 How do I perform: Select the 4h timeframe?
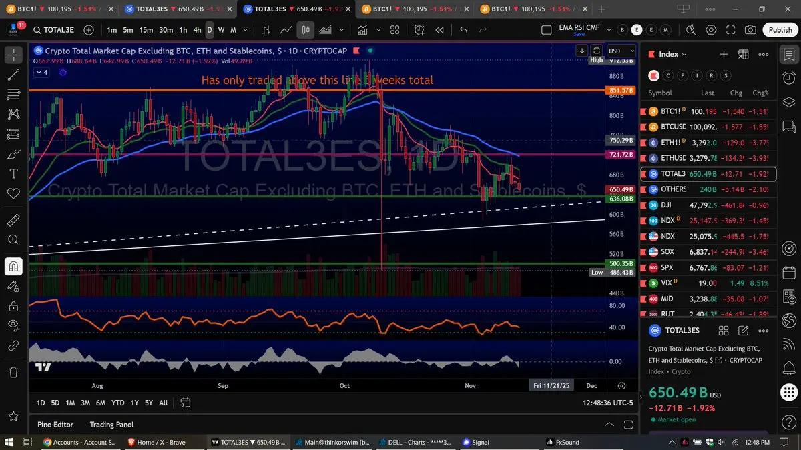(x=197, y=30)
